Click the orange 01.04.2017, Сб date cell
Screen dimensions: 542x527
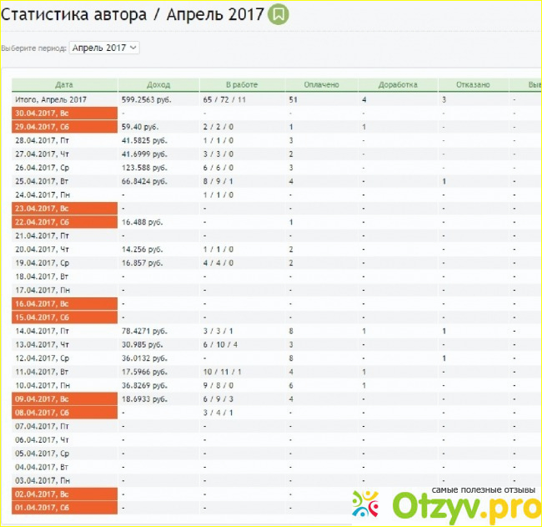click(x=64, y=508)
